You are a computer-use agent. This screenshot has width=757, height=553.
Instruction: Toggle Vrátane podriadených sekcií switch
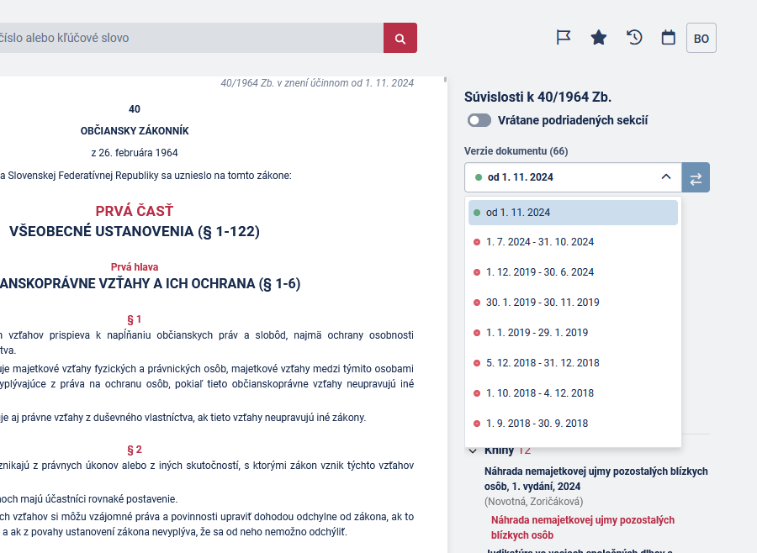479,120
